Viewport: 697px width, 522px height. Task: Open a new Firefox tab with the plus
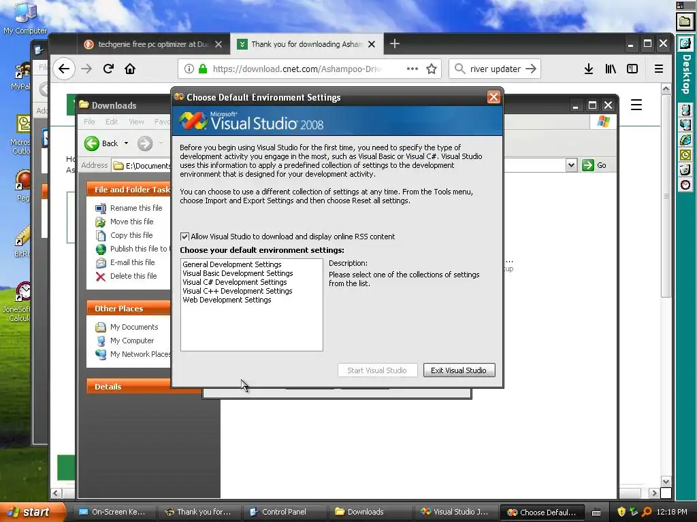tap(394, 43)
